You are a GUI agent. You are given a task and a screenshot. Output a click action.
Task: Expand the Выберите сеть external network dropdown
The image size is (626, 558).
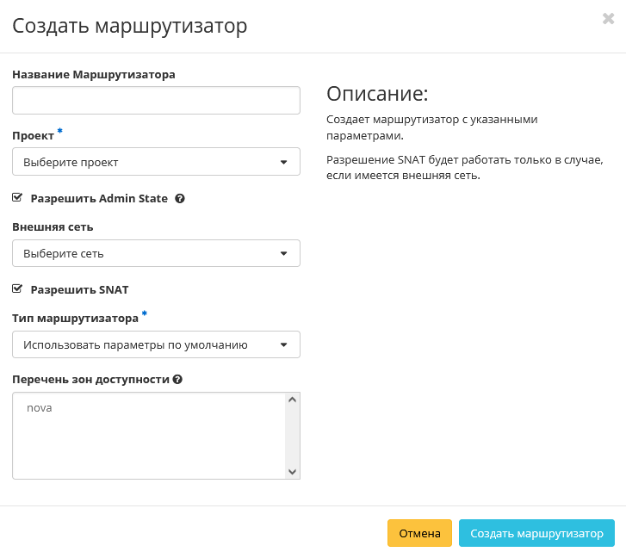[156, 253]
